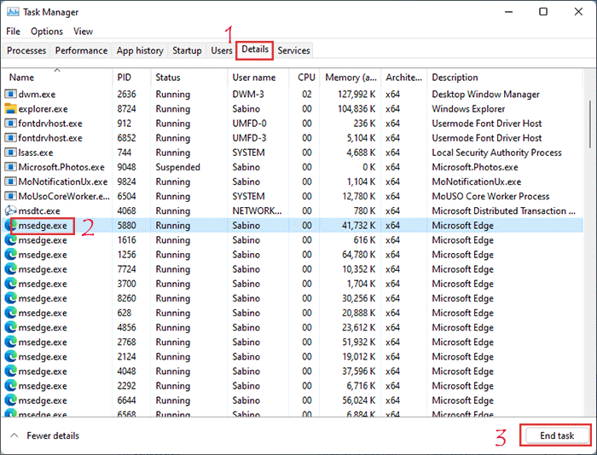Collapse view with Fewer details chevron

pyautogui.click(x=14, y=435)
